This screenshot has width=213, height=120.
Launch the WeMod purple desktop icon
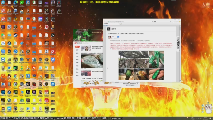pos(40,19)
